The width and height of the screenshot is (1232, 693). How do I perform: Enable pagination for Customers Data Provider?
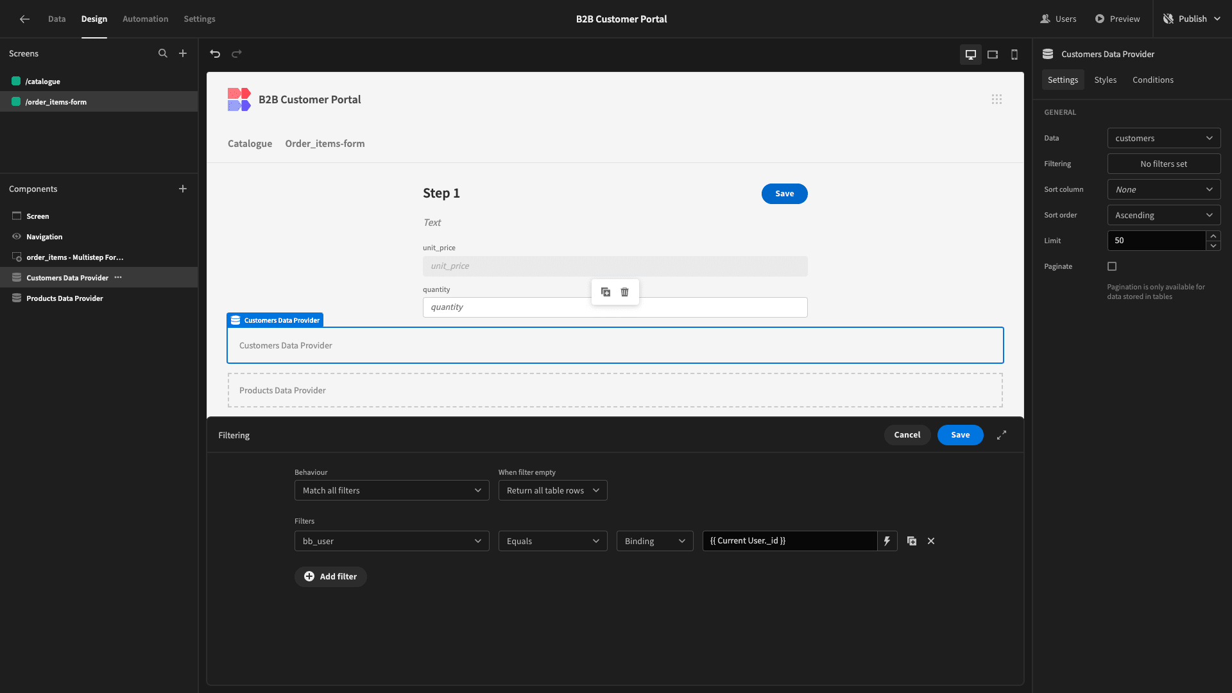(x=1112, y=266)
